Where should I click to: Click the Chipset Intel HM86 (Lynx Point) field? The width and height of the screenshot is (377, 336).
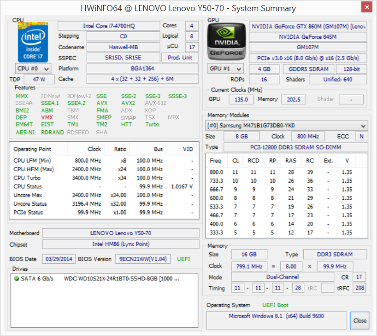coord(121,244)
